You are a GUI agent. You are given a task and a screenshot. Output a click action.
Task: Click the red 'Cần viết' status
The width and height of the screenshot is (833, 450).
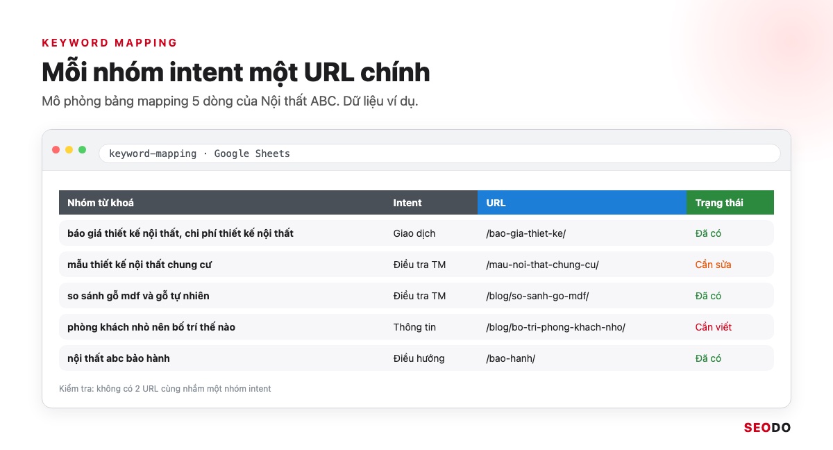point(714,327)
